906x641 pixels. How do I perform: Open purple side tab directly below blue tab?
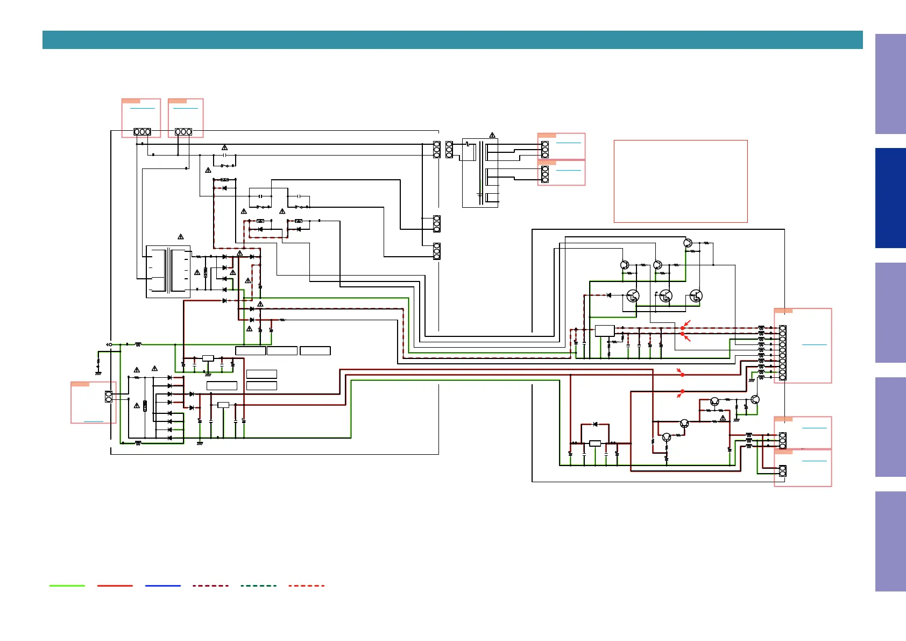[890, 313]
